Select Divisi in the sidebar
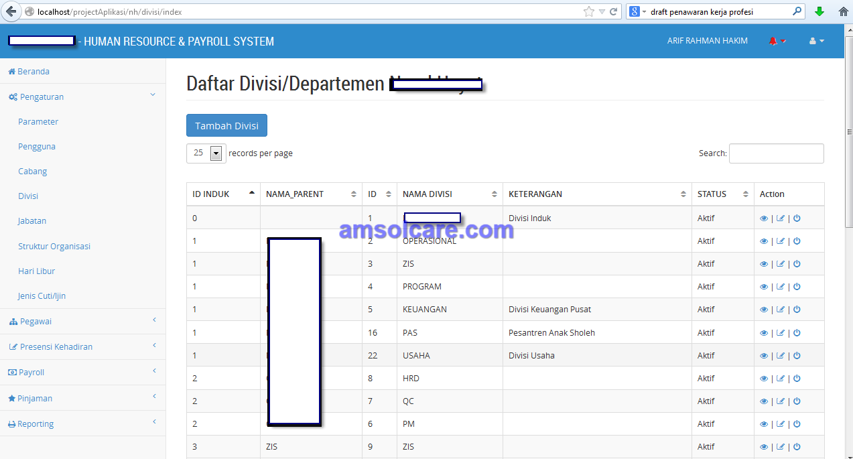Viewport: 853px width, 459px height. 28,196
